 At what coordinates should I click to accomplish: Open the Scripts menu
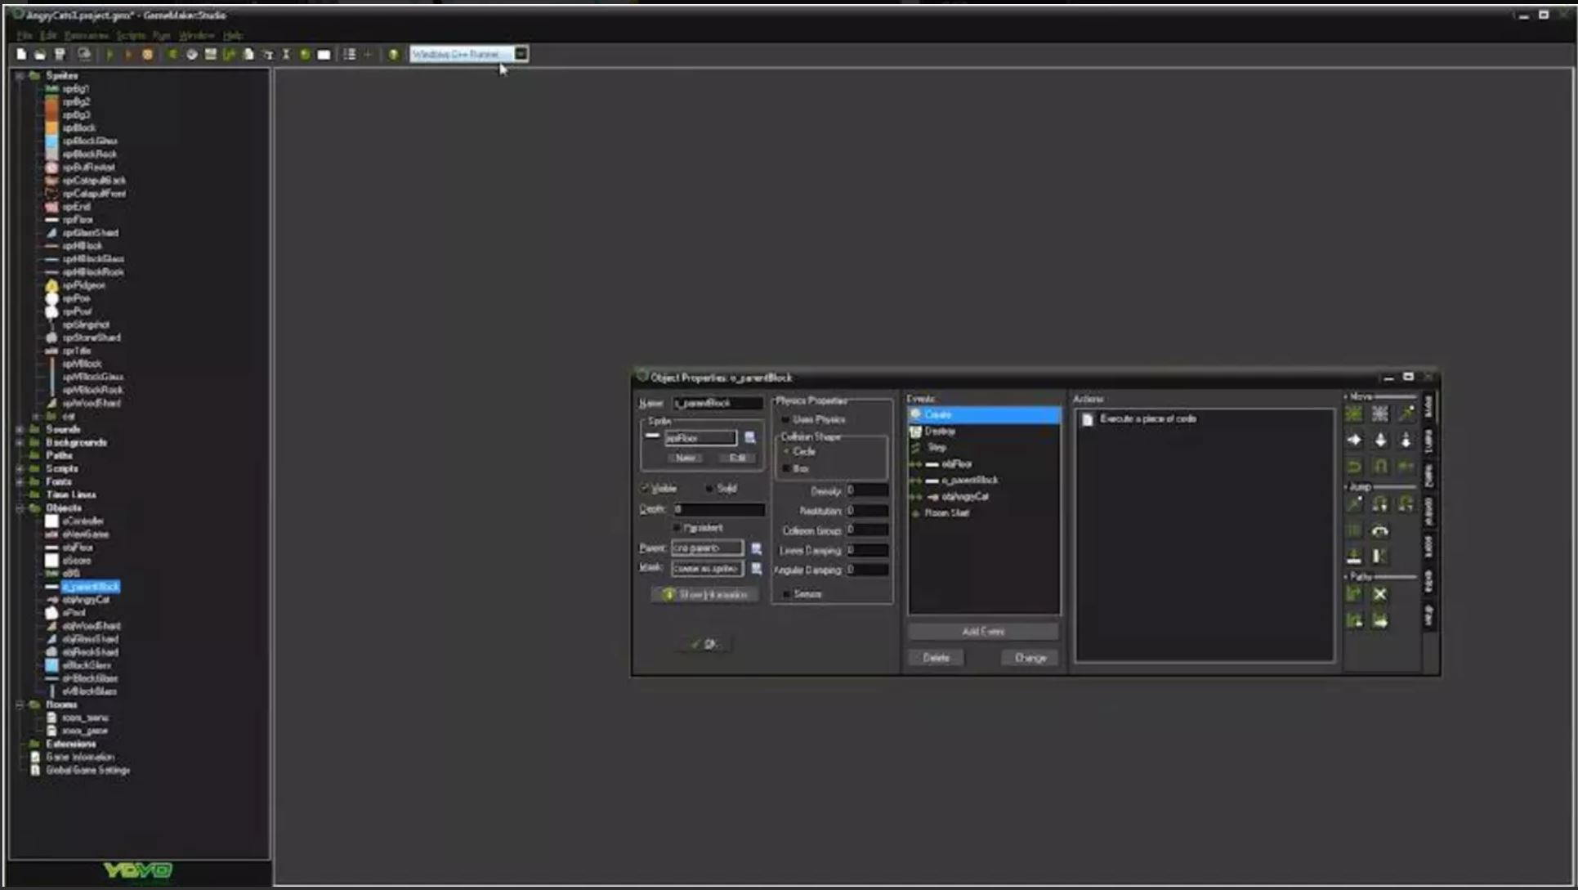[130, 35]
